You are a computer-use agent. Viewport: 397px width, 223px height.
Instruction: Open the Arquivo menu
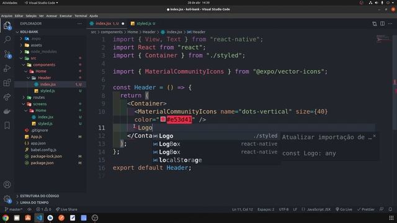(x=7, y=16)
